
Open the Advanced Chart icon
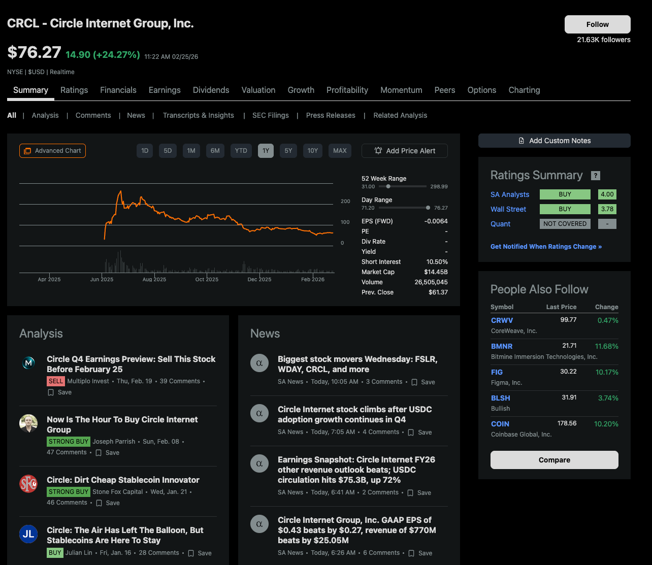(x=27, y=151)
